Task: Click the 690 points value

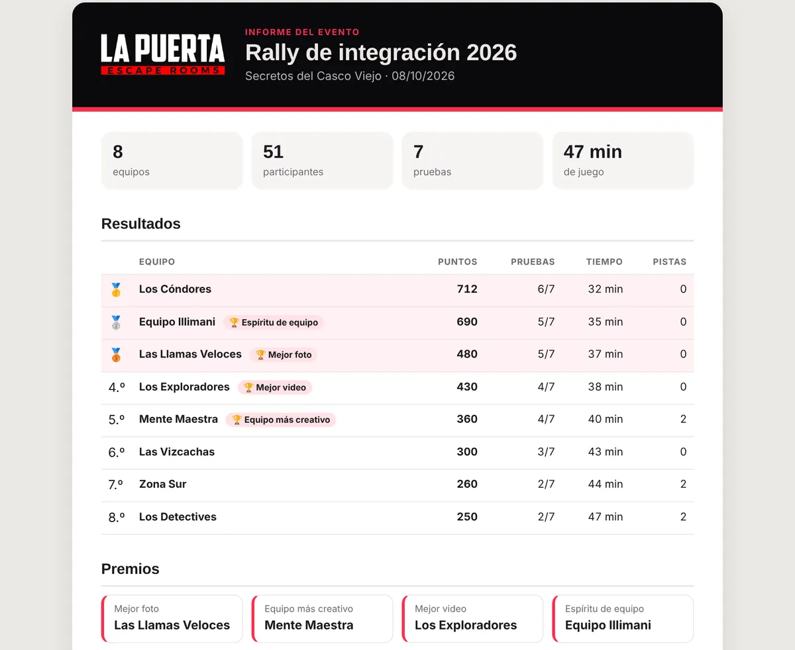Action: click(467, 322)
